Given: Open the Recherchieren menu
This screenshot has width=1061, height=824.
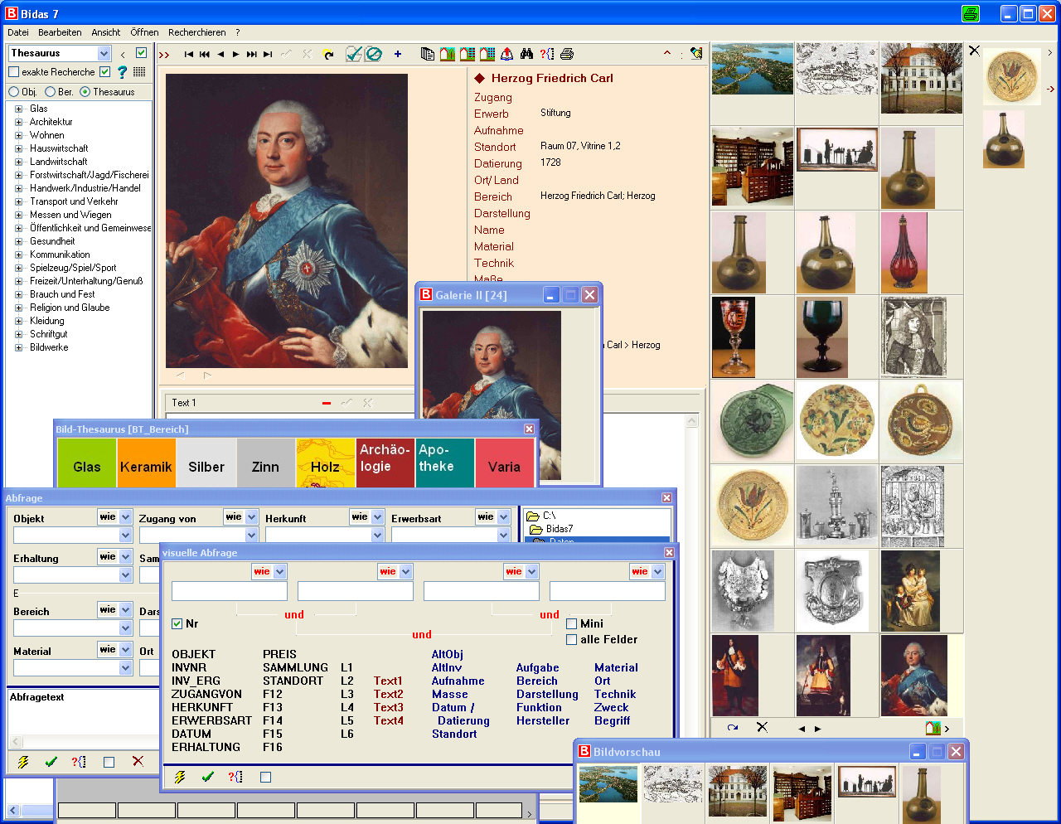Looking at the screenshot, I should point(196,32).
